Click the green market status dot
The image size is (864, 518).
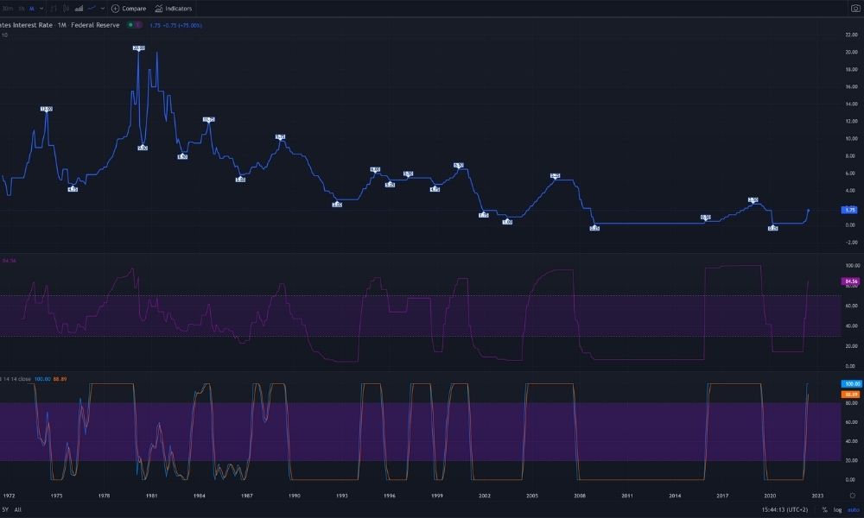click(x=130, y=25)
